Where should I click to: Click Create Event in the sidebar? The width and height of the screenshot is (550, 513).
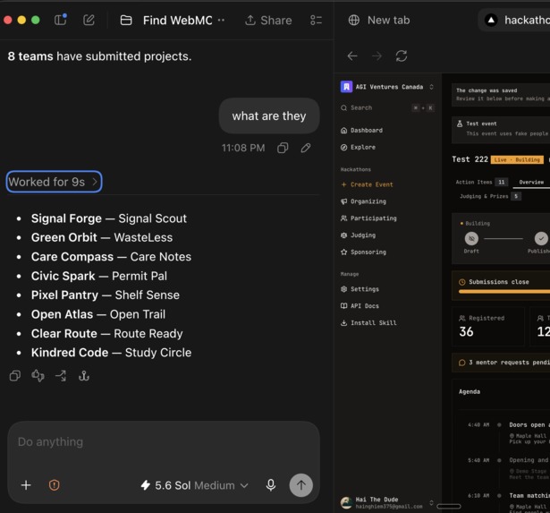click(367, 184)
